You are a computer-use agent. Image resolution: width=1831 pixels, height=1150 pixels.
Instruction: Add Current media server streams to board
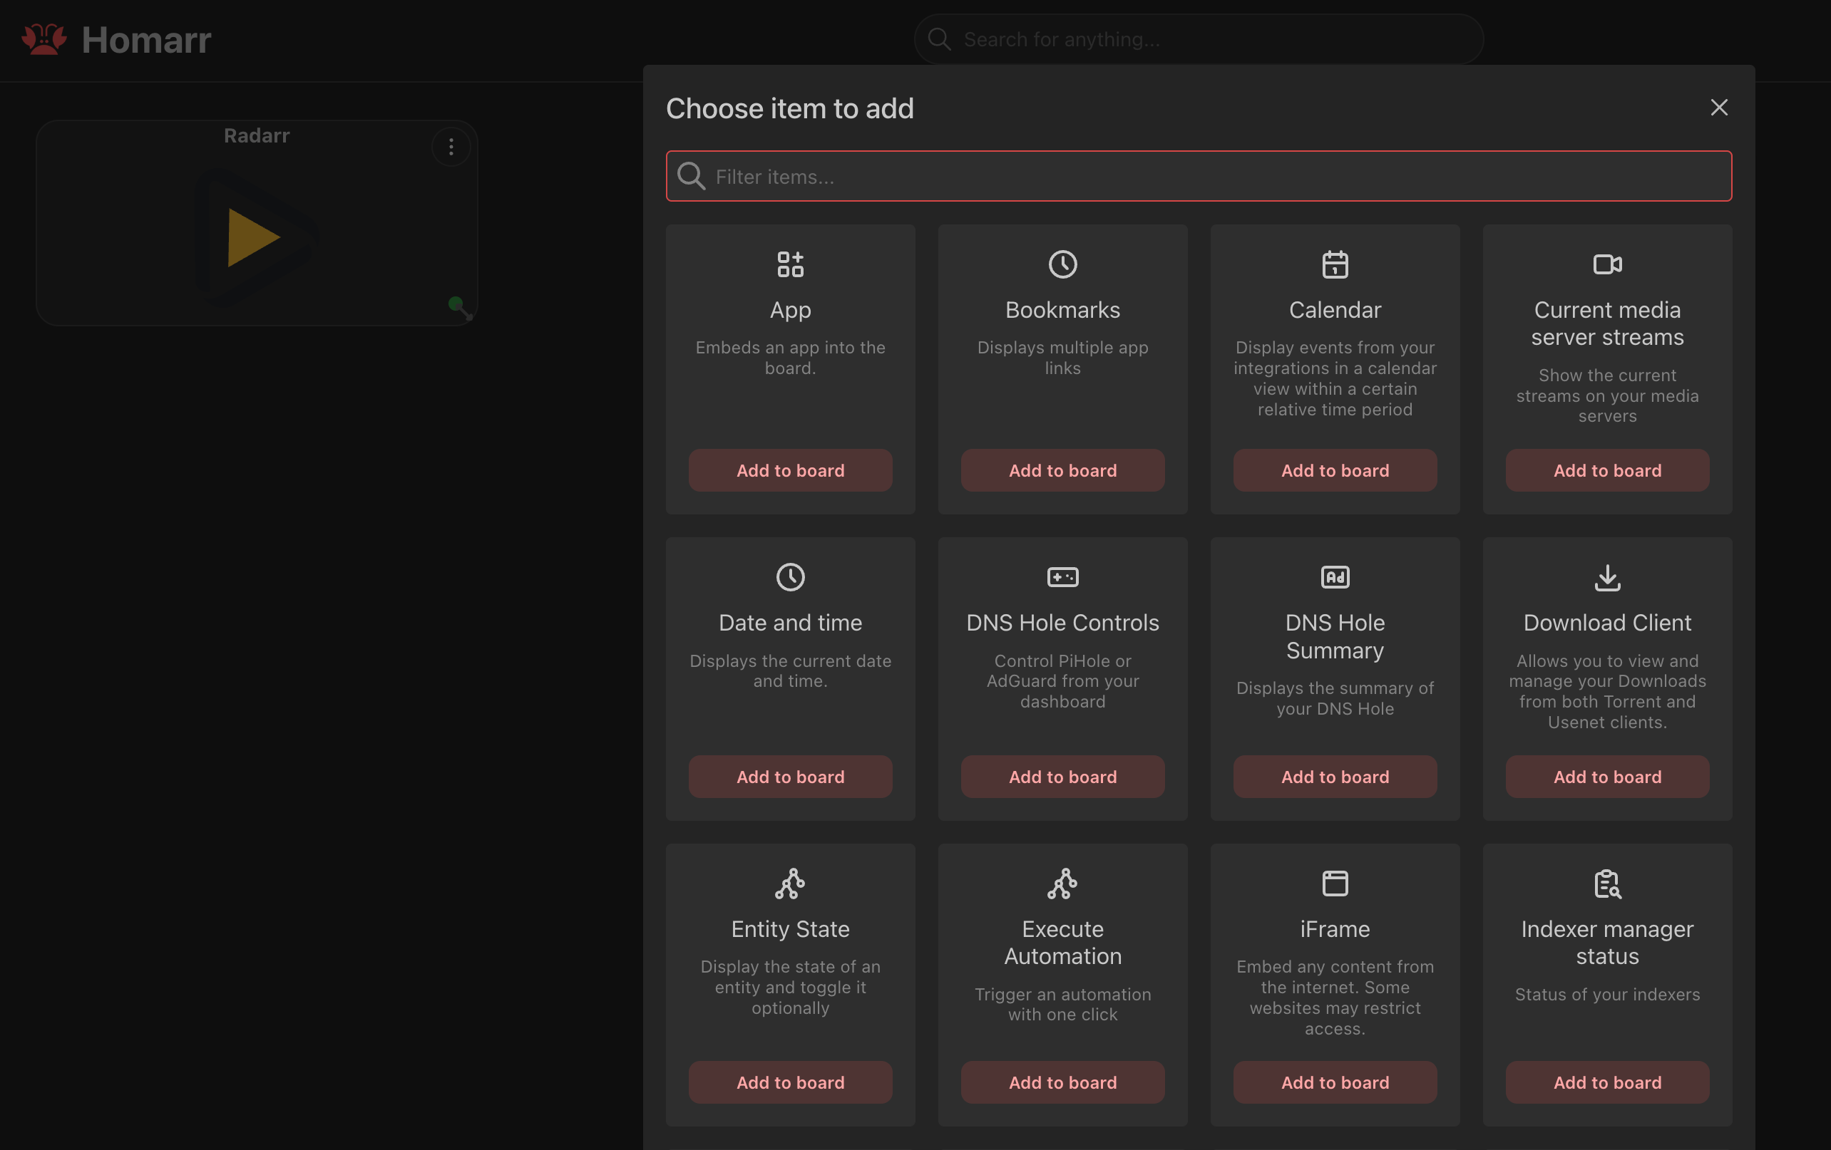1606,470
